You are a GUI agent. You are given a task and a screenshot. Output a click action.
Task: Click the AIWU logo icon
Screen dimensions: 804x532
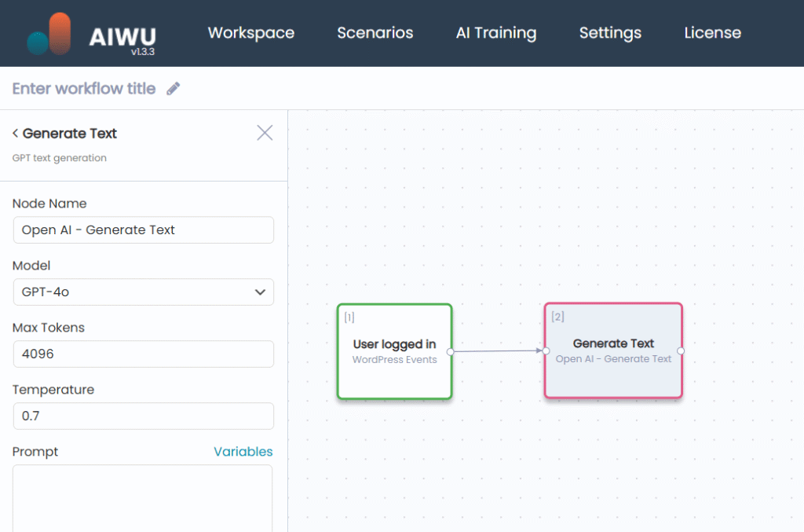(49, 34)
